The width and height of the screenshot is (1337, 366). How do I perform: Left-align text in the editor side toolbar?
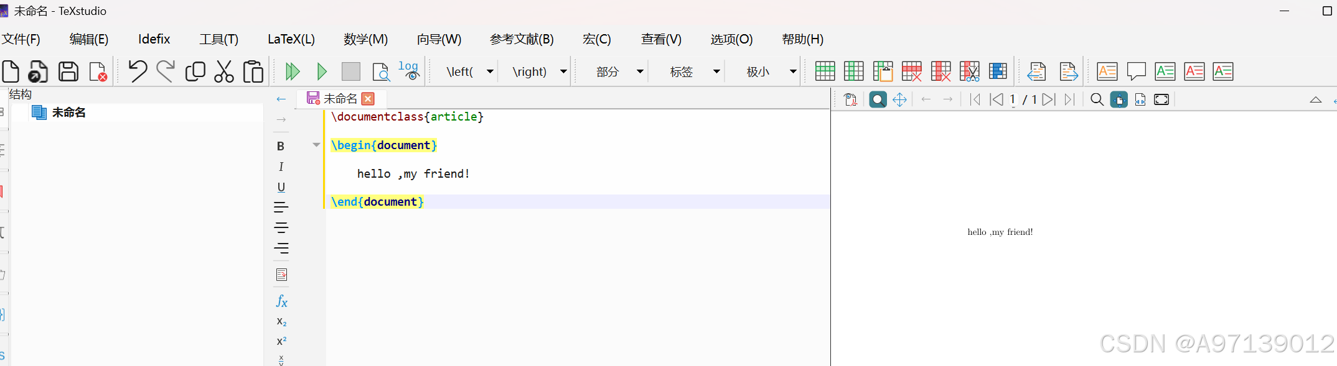coord(281,207)
